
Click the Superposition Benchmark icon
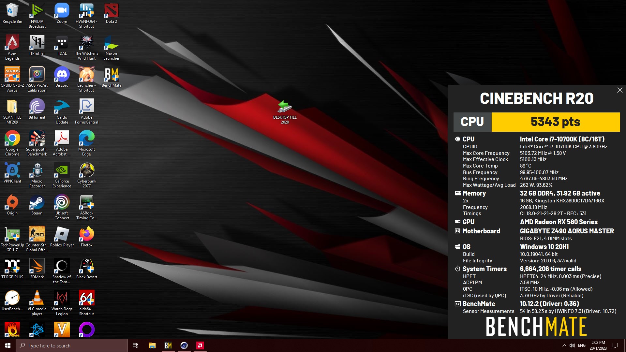pyautogui.click(x=37, y=144)
